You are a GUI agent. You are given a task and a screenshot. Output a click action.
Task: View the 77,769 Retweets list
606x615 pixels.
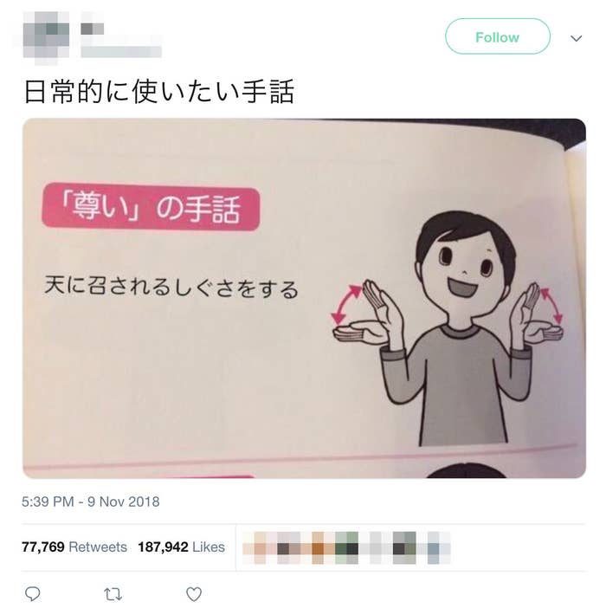click(x=74, y=547)
